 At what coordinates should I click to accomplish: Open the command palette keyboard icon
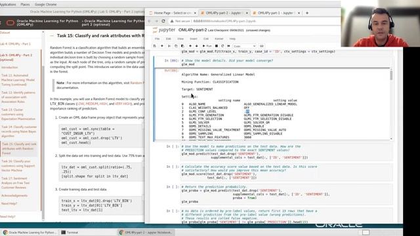pyautogui.click(x=262, y=46)
